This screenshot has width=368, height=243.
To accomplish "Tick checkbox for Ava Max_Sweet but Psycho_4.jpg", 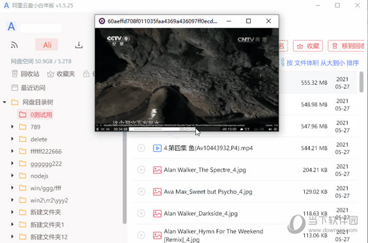I will [141, 191].
